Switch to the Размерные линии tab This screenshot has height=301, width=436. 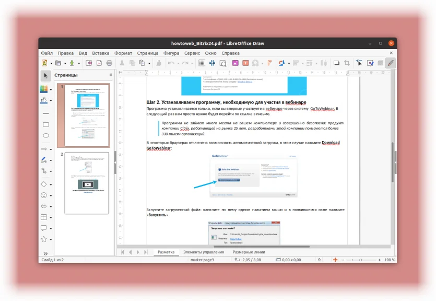[x=249, y=252]
